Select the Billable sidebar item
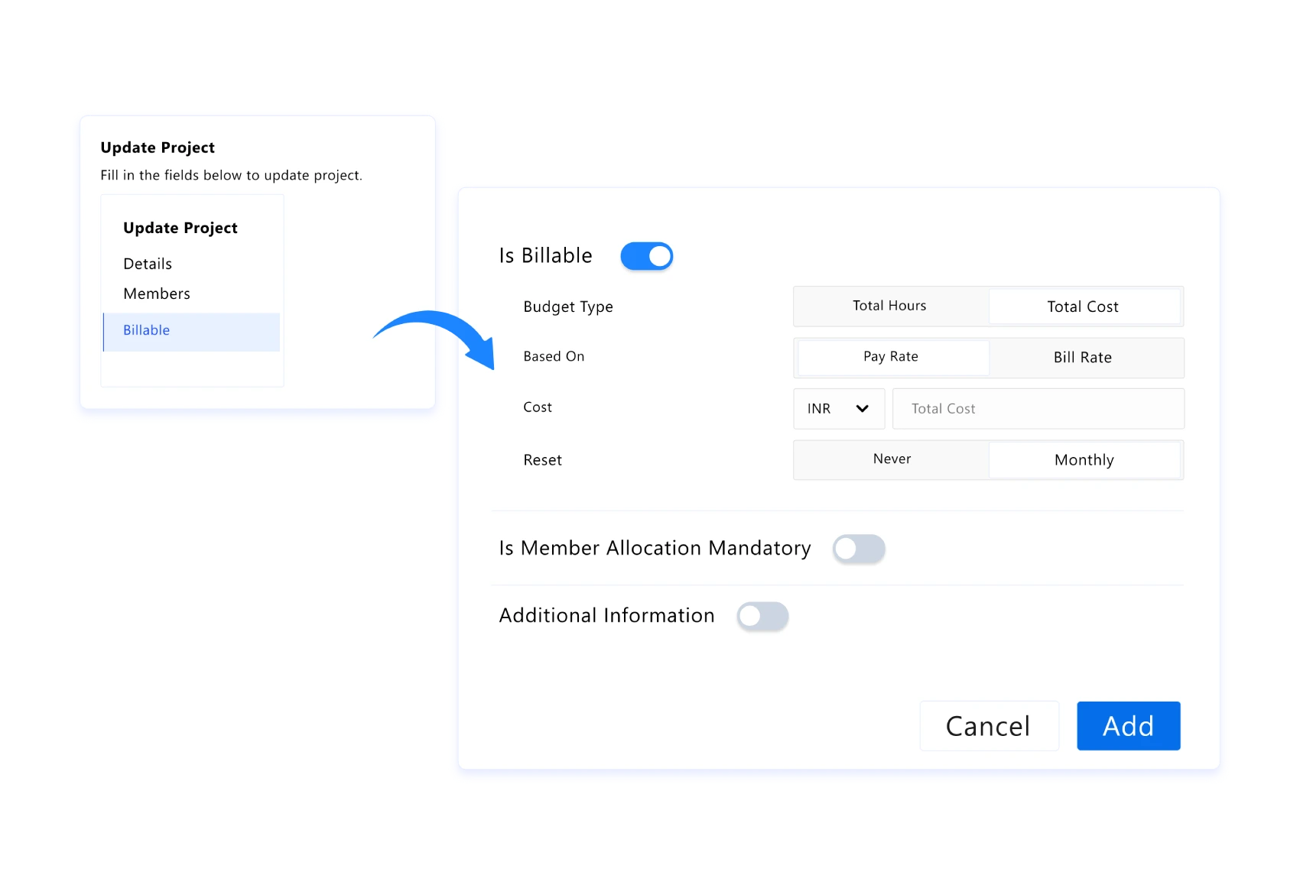 point(191,331)
